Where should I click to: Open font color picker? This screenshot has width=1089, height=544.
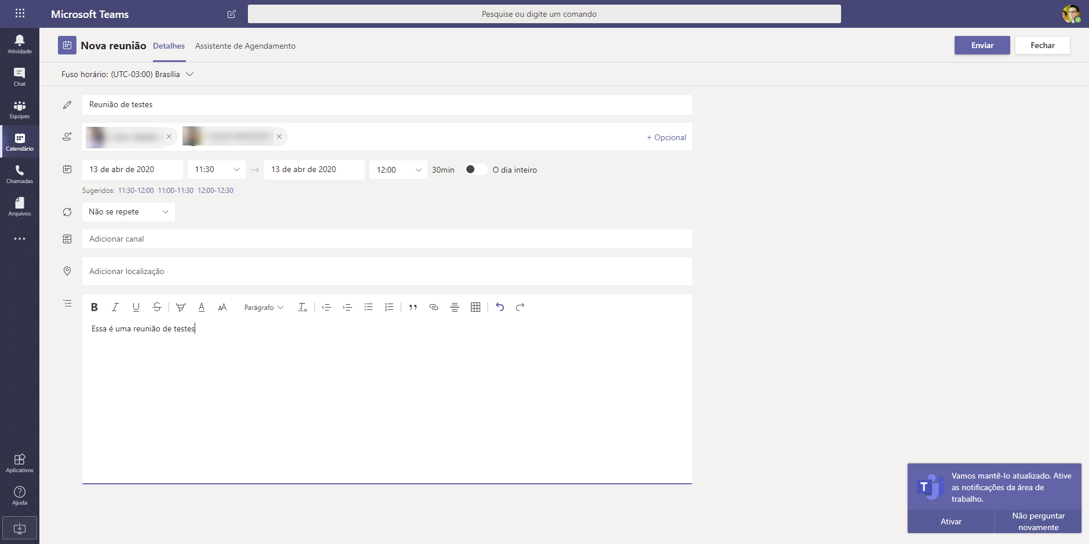pos(202,307)
